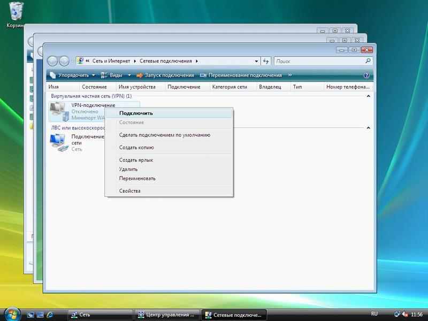
Task: Click Сеть и Интернет breadcrumb
Action: (111, 61)
